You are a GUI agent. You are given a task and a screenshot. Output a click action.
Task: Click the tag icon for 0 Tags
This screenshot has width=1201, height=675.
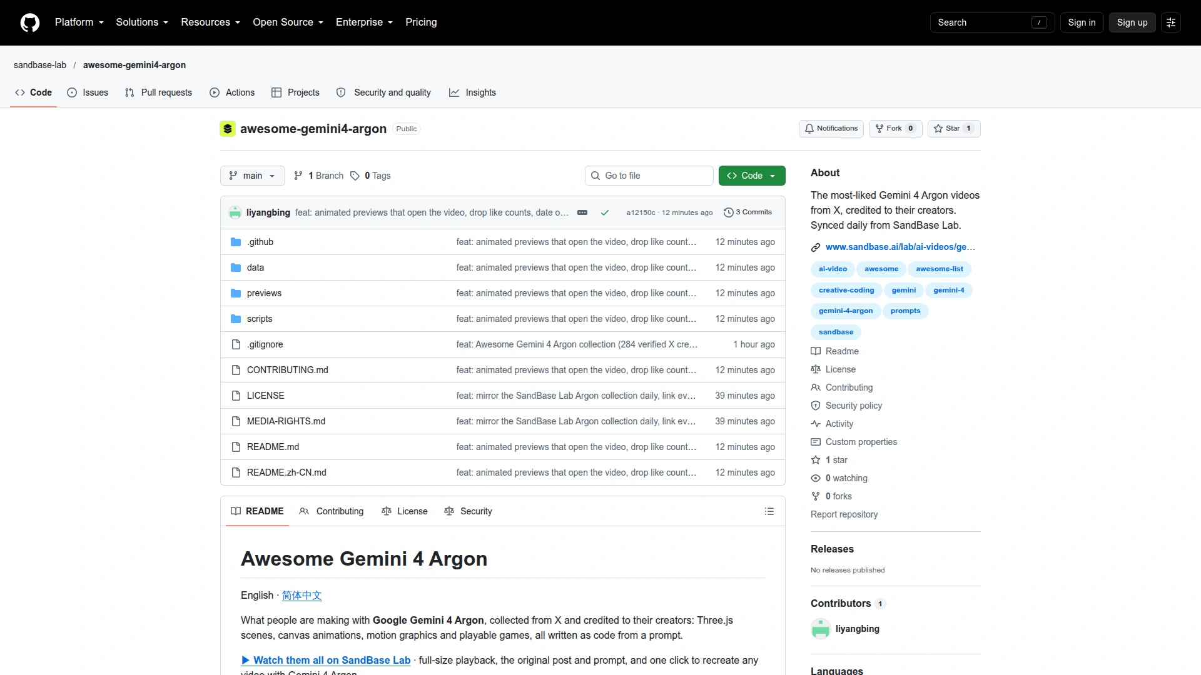pyautogui.click(x=355, y=176)
